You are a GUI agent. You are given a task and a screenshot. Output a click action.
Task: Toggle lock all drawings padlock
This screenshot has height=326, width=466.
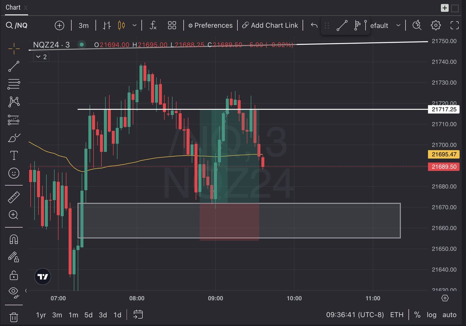(14, 275)
